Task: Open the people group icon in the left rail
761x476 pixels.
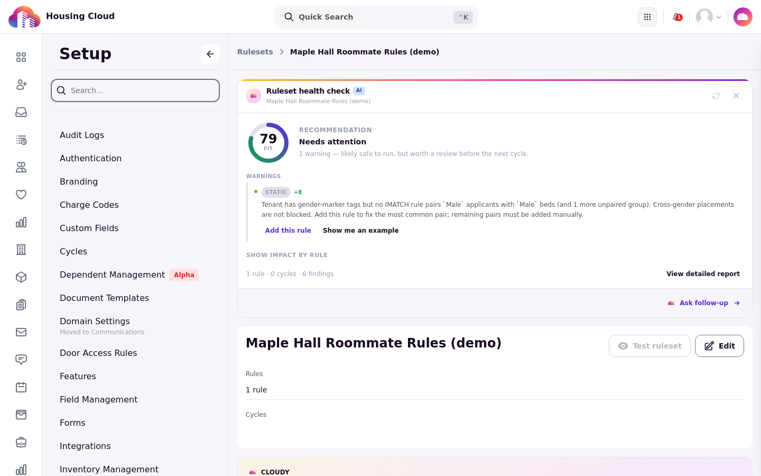Action: [x=21, y=167]
